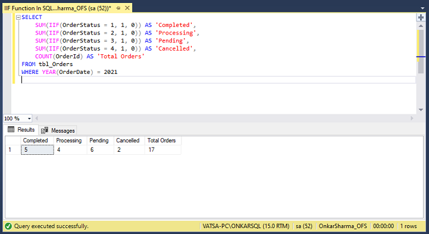The image size is (429, 234).
Task: Collapse the SELECT statement outline
Action: (x=18, y=17)
